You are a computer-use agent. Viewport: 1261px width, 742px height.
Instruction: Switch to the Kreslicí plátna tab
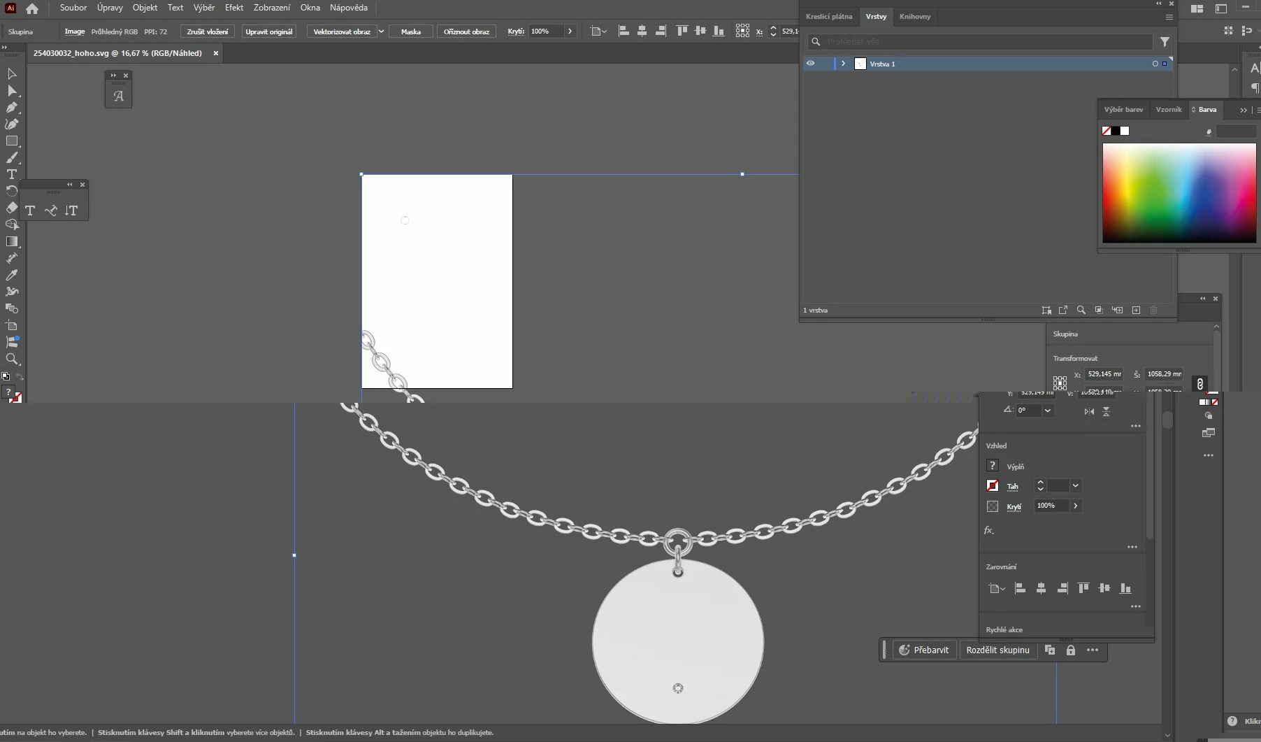click(x=829, y=17)
